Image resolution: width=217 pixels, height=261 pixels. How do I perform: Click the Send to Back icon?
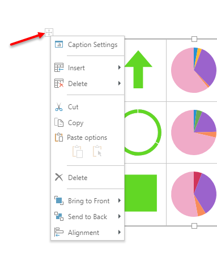pyautogui.click(x=59, y=216)
